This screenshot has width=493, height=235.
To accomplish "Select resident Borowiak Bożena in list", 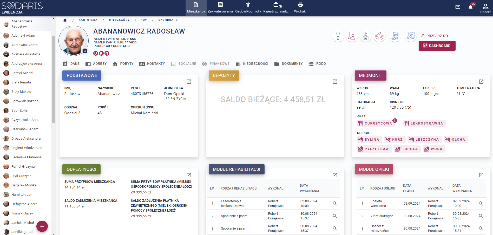I will pos(25,101).
